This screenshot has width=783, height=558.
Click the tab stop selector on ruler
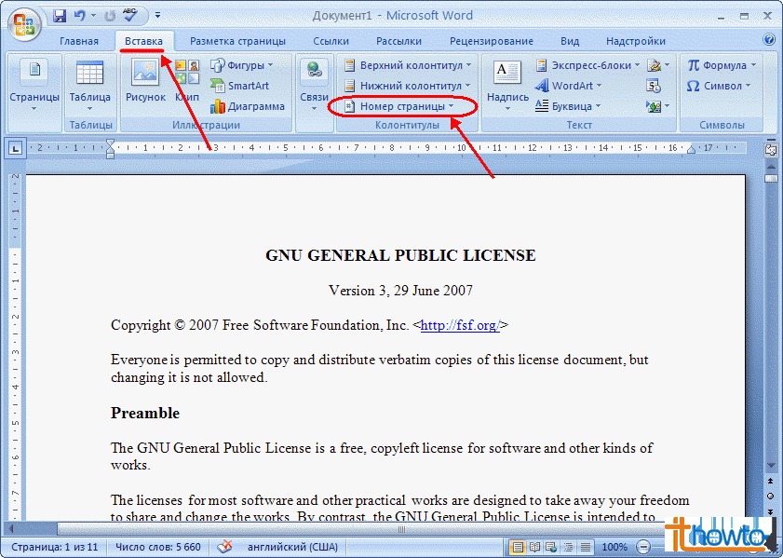coord(16,148)
